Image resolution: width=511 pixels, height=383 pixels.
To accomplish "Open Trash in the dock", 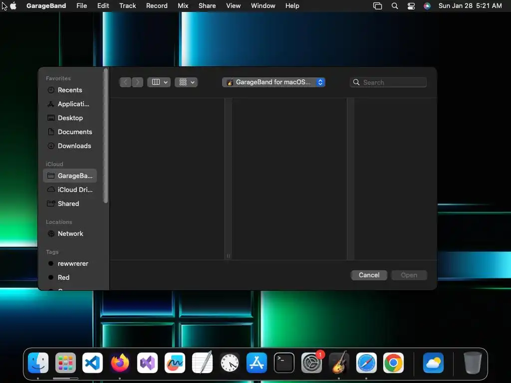I will pos(473,363).
